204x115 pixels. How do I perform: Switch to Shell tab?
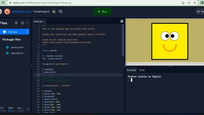coord(142,70)
